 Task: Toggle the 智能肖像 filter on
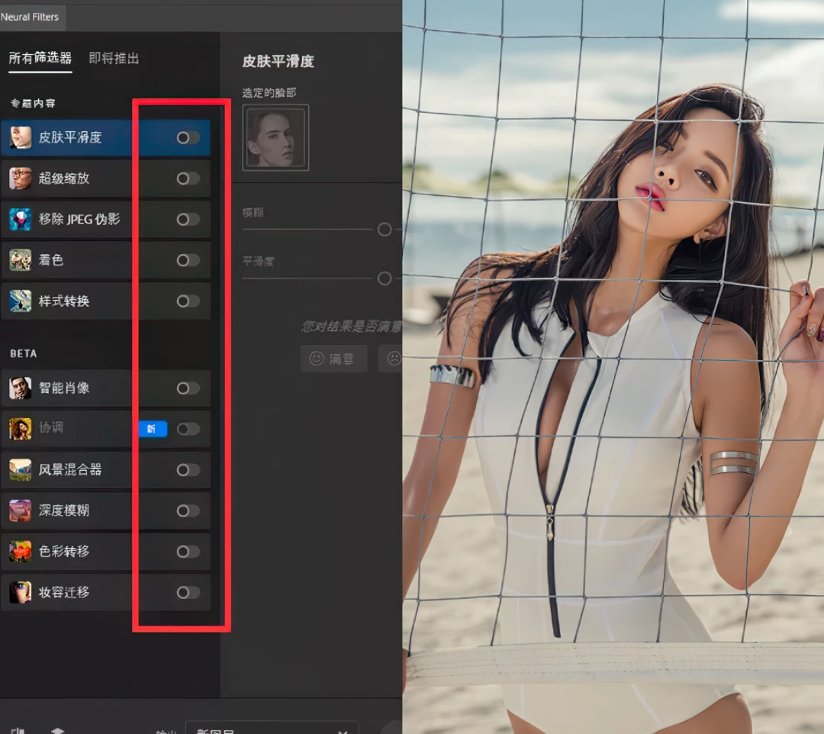[188, 388]
